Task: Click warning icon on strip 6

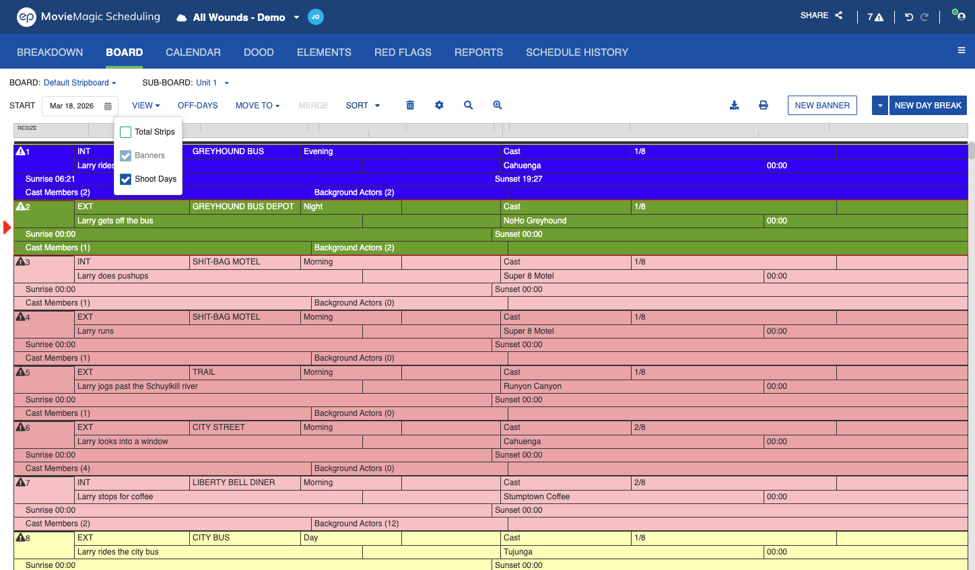Action: (x=20, y=427)
